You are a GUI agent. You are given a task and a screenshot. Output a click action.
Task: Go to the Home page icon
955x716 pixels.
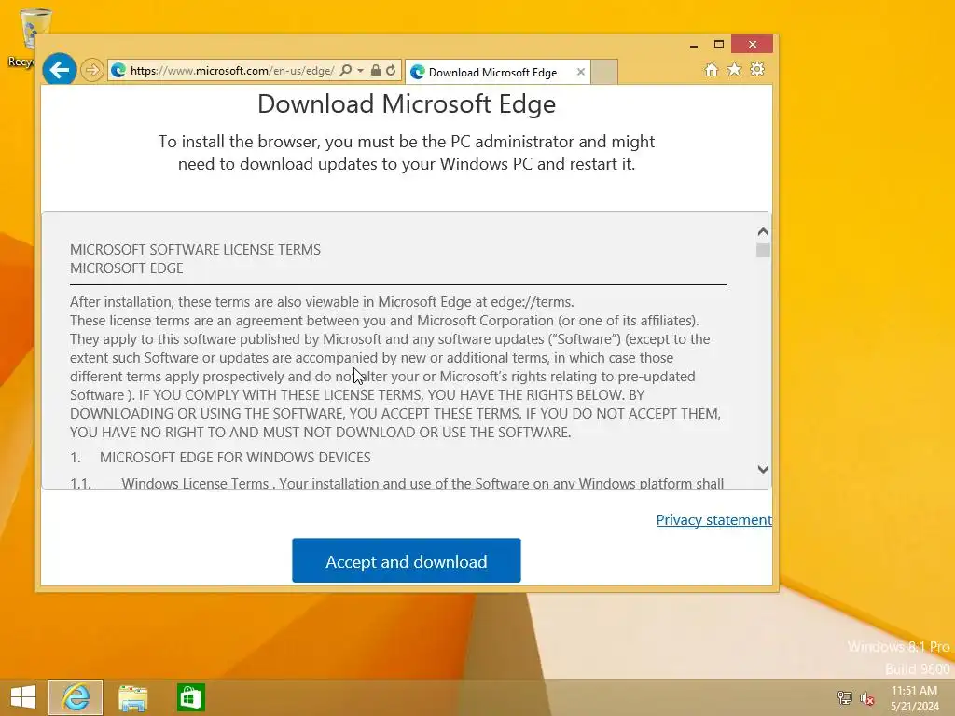[x=712, y=69]
